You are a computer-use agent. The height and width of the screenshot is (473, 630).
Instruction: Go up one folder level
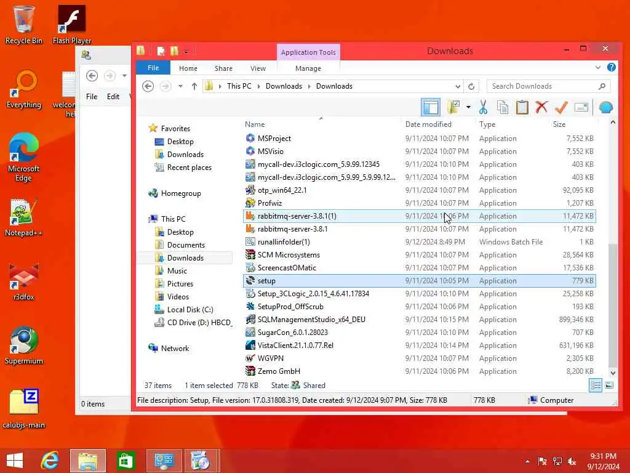pyautogui.click(x=194, y=86)
